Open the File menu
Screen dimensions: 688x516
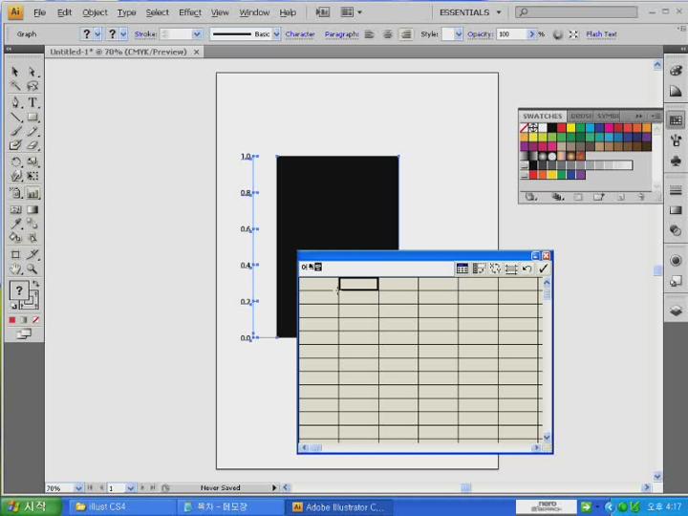click(x=39, y=12)
